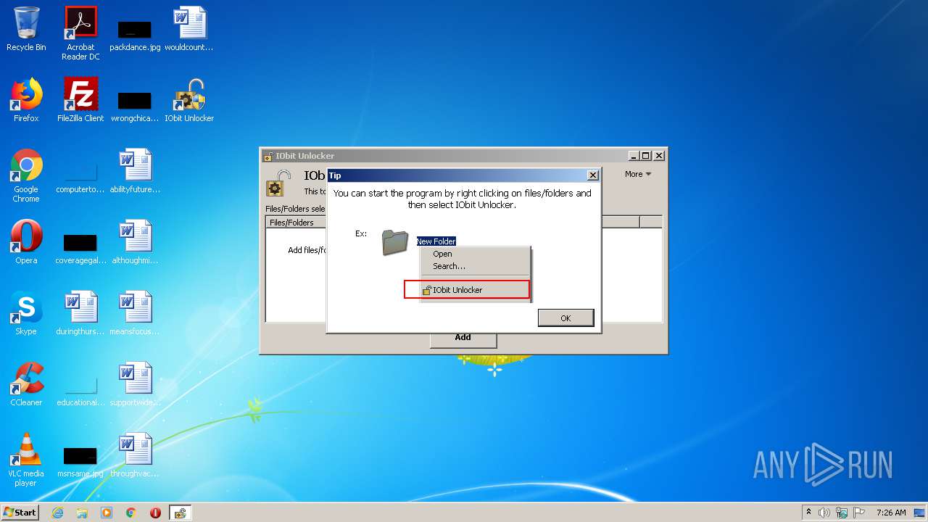
Task: Select the wouldcount Word document icon
Action: 189,29
